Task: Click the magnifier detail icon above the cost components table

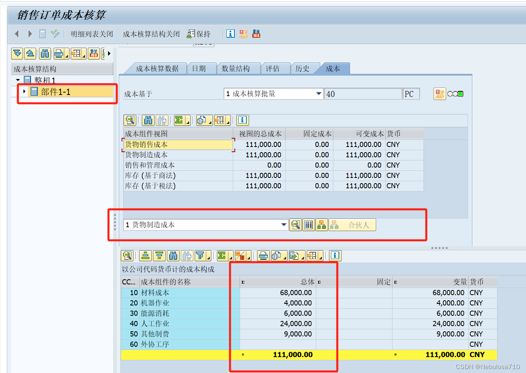Action: [127, 256]
